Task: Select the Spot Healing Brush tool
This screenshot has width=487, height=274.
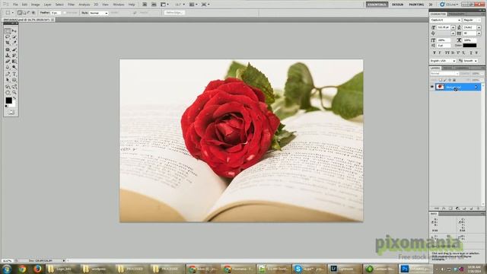Action: 8,49
